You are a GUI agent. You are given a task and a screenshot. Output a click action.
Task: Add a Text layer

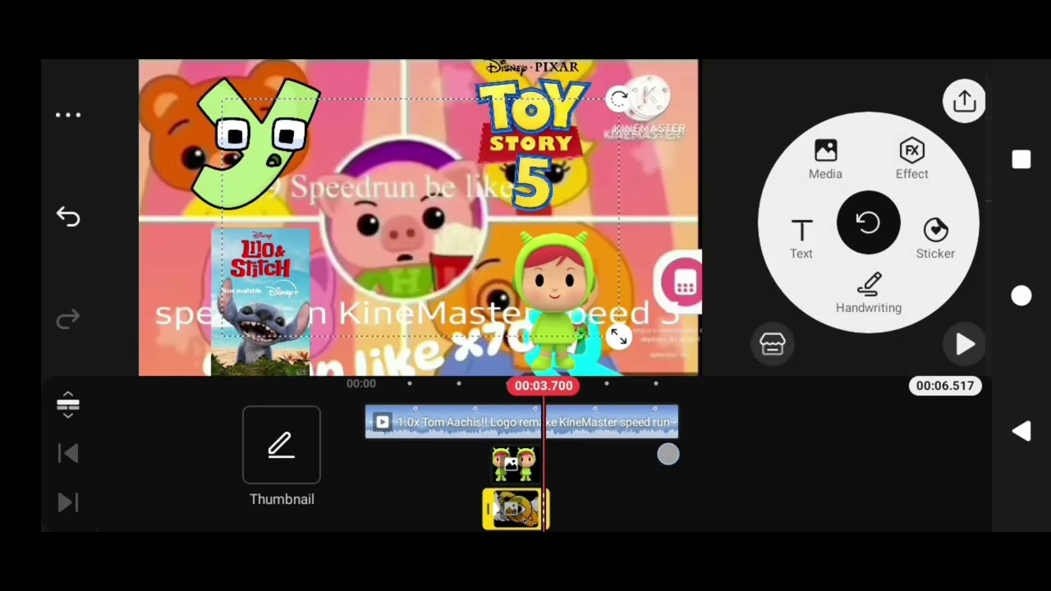click(x=801, y=239)
